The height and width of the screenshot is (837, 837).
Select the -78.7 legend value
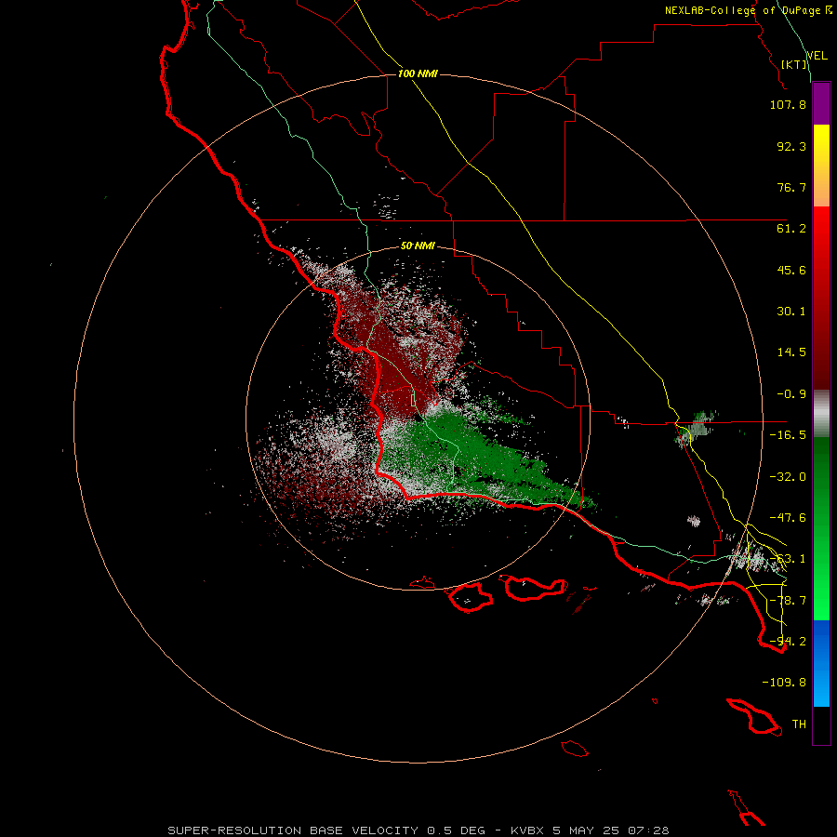coord(788,601)
